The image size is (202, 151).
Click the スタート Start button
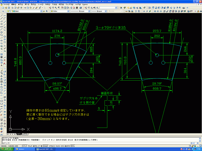click(7, 149)
